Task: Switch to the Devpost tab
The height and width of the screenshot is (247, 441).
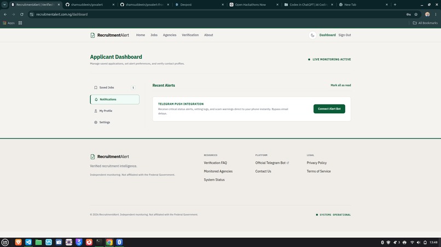Action: click(197, 4)
